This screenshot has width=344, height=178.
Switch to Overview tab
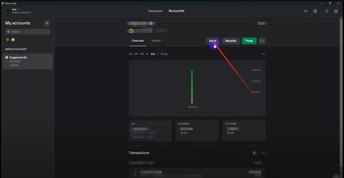click(138, 41)
